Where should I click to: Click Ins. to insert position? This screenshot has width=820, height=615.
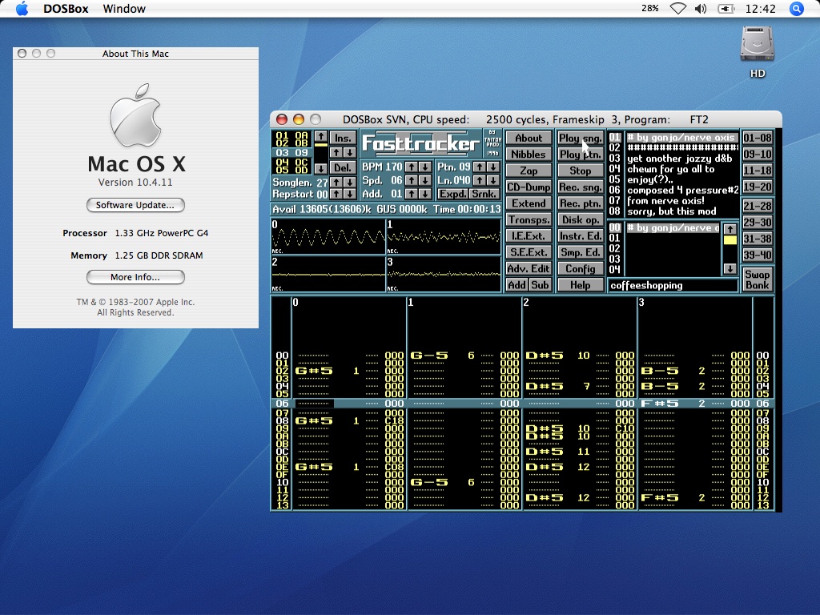point(343,138)
